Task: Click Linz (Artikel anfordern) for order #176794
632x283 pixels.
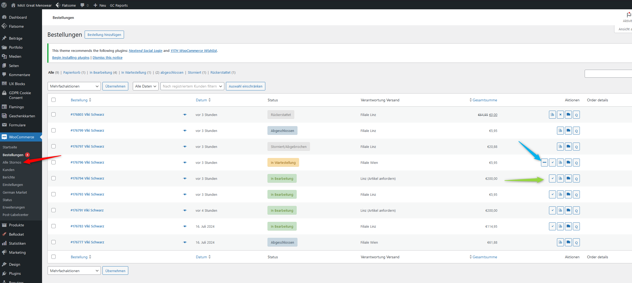Action: click(x=378, y=178)
